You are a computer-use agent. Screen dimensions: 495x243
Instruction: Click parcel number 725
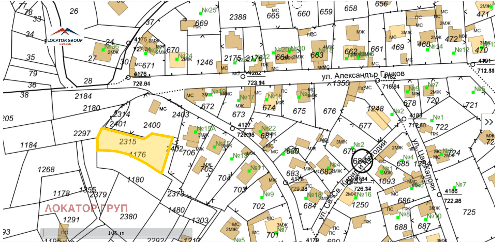click(x=469, y=212)
